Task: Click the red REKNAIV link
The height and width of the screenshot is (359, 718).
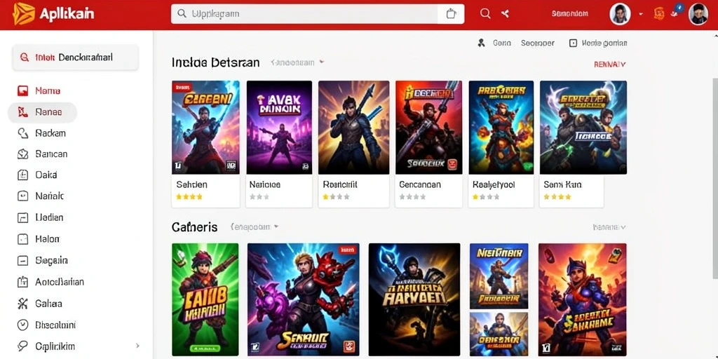Action: point(609,65)
